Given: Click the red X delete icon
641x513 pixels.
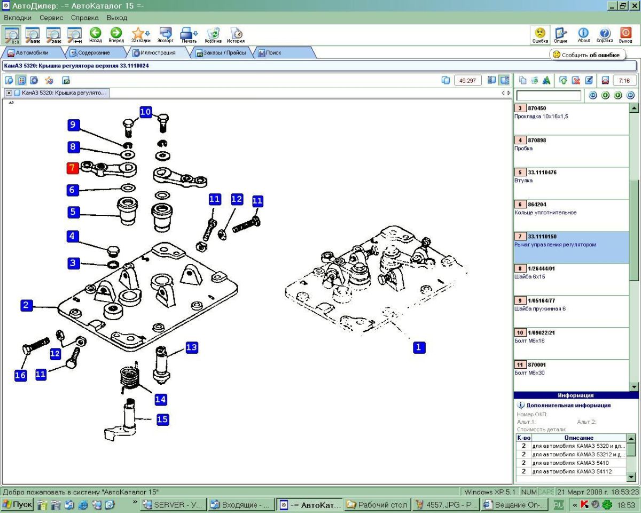Looking at the screenshot, I should tap(576, 80).
